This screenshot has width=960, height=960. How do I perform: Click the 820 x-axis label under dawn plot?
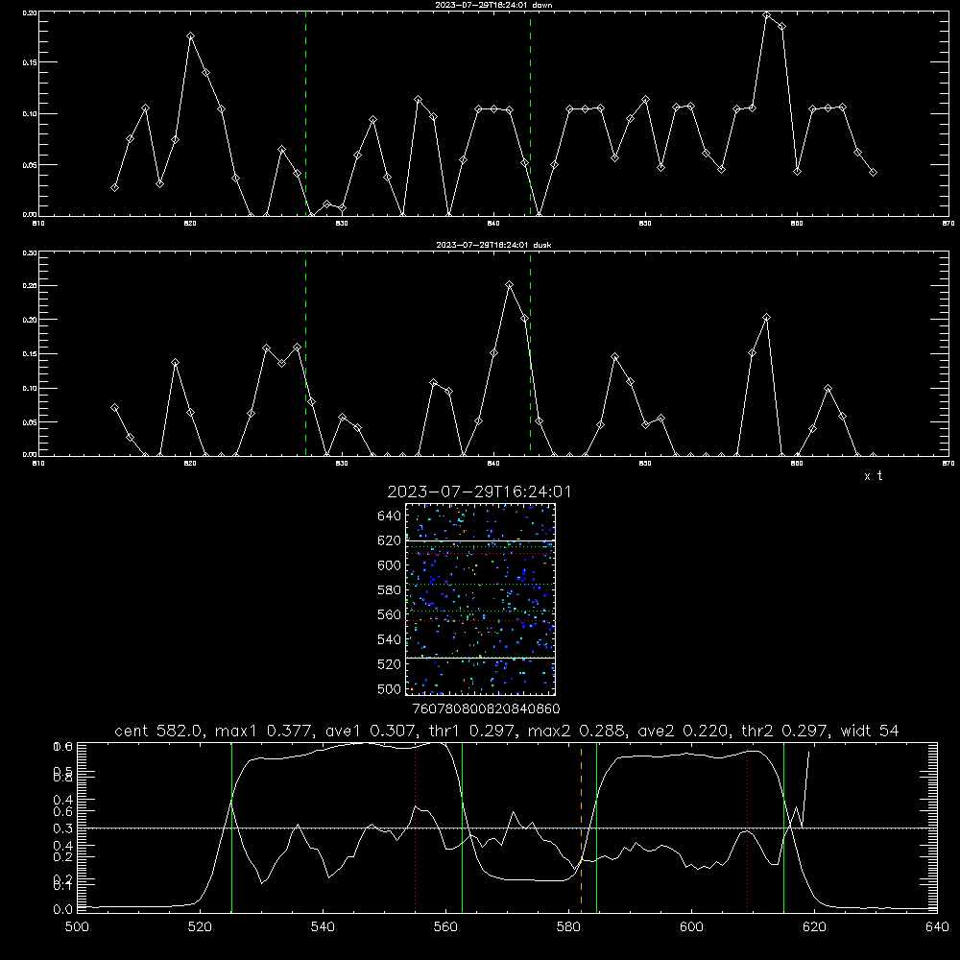pyautogui.click(x=190, y=224)
